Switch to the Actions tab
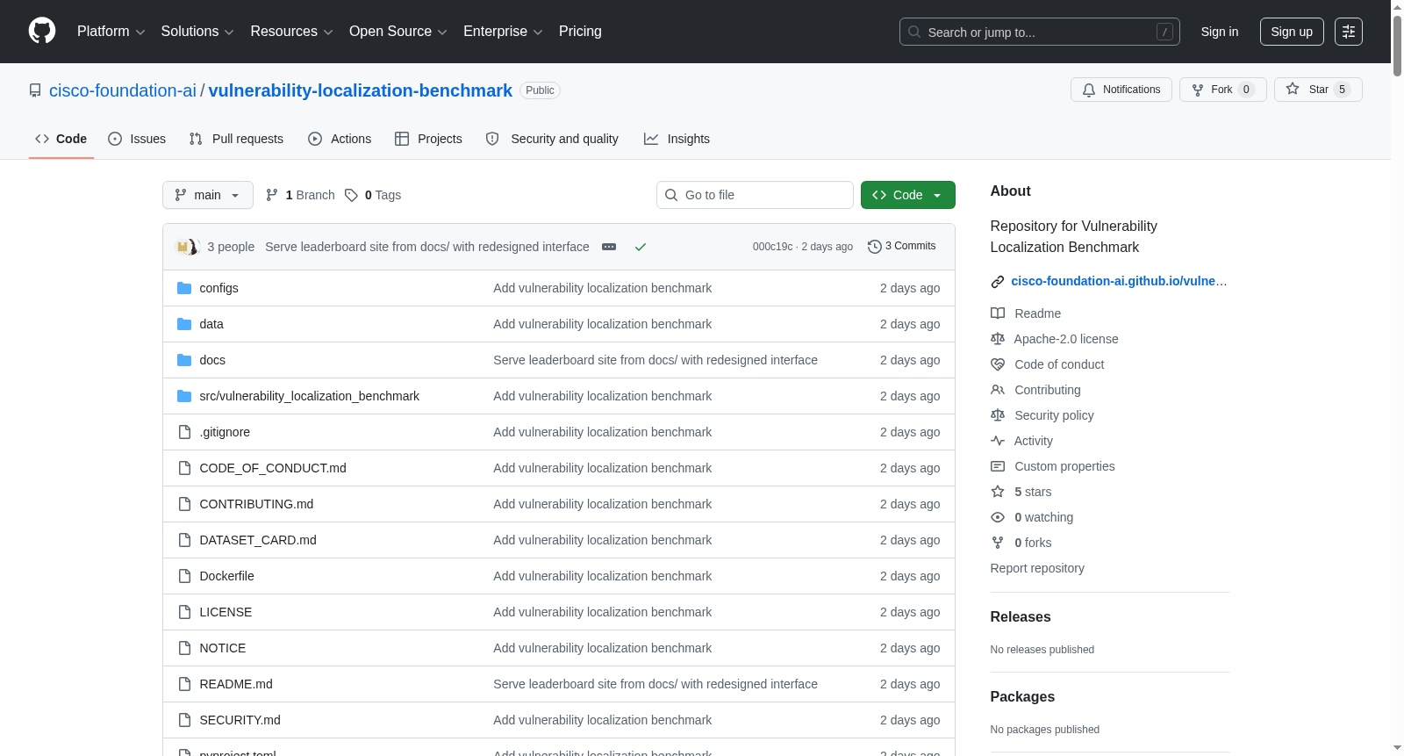The height and width of the screenshot is (756, 1404). click(x=340, y=139)
